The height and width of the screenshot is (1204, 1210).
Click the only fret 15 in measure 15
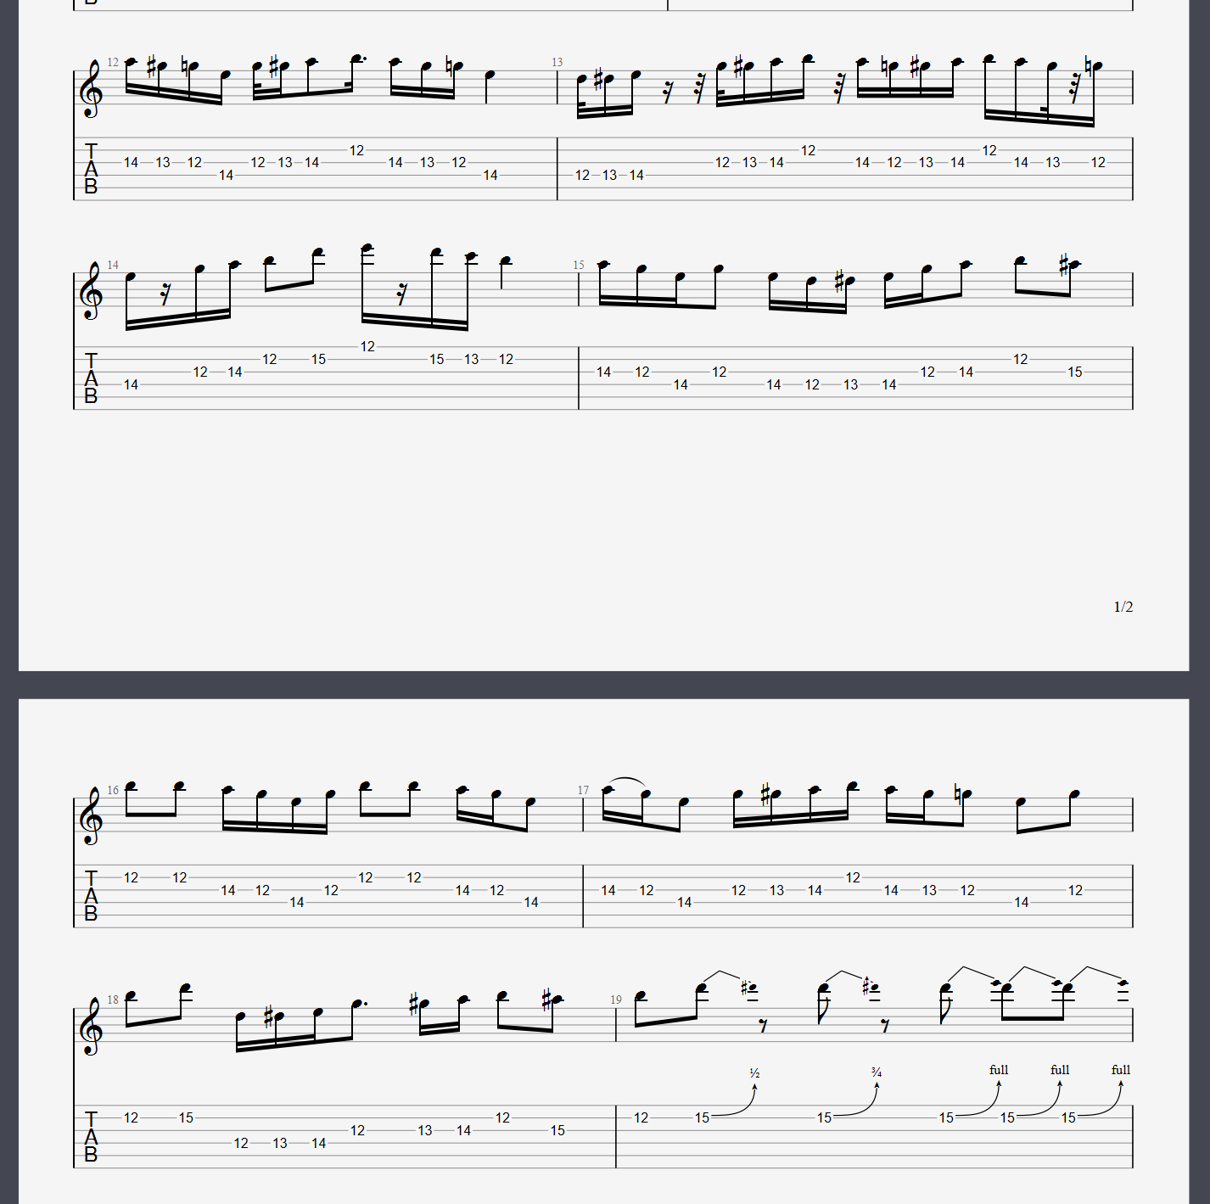(1074, 372)
